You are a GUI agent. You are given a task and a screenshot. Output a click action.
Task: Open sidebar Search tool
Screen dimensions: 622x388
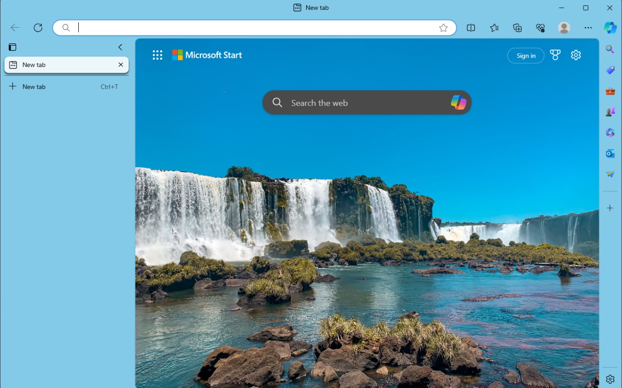tap(610, 49)
